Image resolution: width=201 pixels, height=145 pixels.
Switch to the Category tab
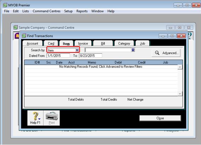pos(124,44)
